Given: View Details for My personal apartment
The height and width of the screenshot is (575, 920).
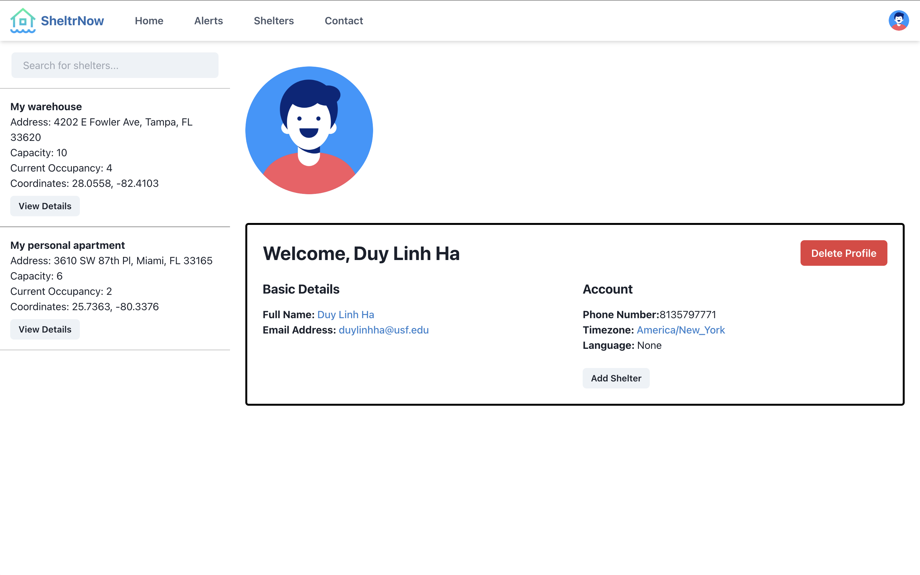Looking at the screenshot, I should 45,329.
